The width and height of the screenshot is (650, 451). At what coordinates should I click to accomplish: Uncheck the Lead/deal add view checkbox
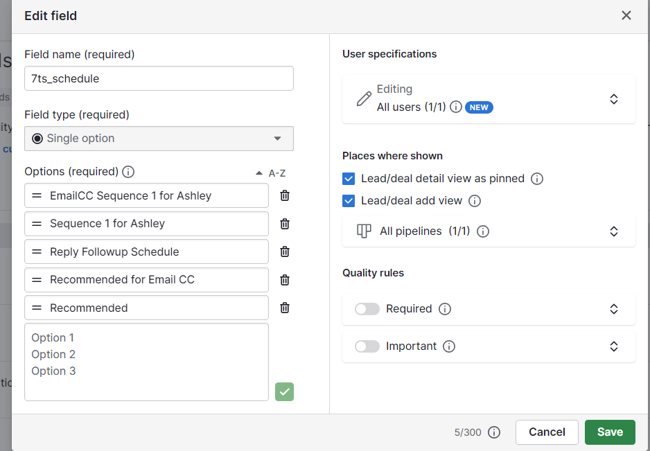349,201
